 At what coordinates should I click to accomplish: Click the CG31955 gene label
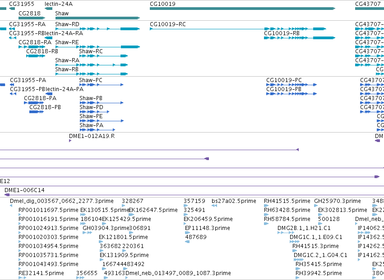(22, 4)
